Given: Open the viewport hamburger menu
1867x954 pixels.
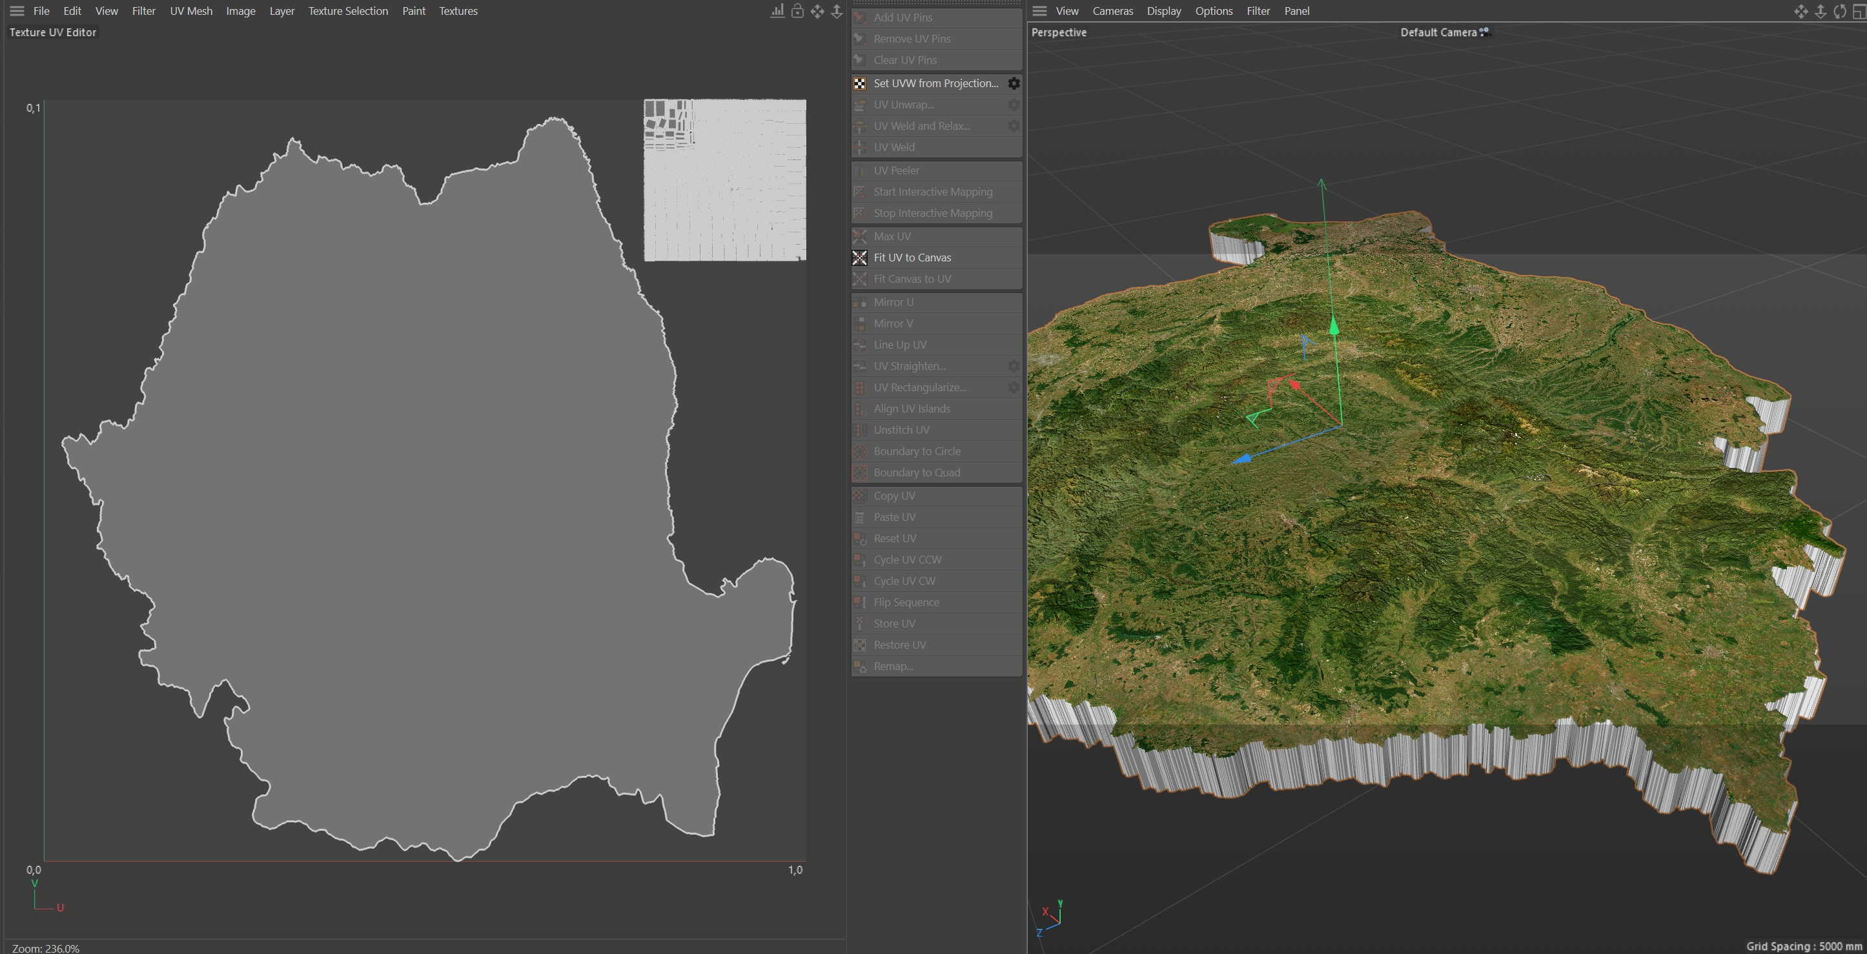Looking at the screenshot, I should pos(1039,11).
